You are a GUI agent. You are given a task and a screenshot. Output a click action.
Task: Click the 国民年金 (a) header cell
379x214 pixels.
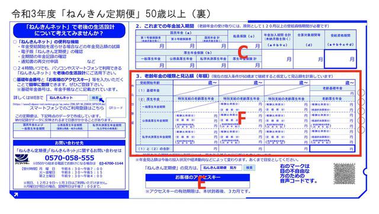tap(182, 33)
